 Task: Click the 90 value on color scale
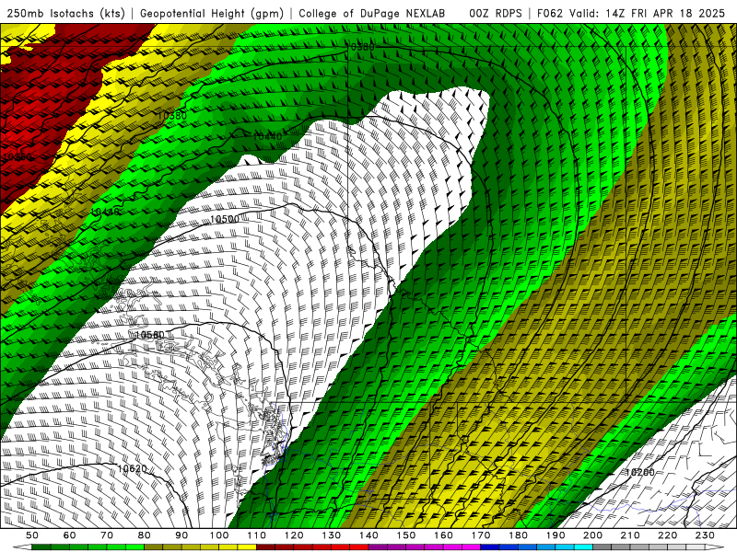[x=181, y=535]
